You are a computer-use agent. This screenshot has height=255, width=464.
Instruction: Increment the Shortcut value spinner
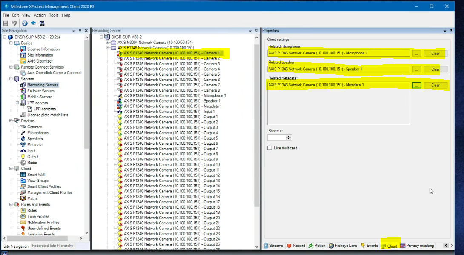tap(289, 136)
